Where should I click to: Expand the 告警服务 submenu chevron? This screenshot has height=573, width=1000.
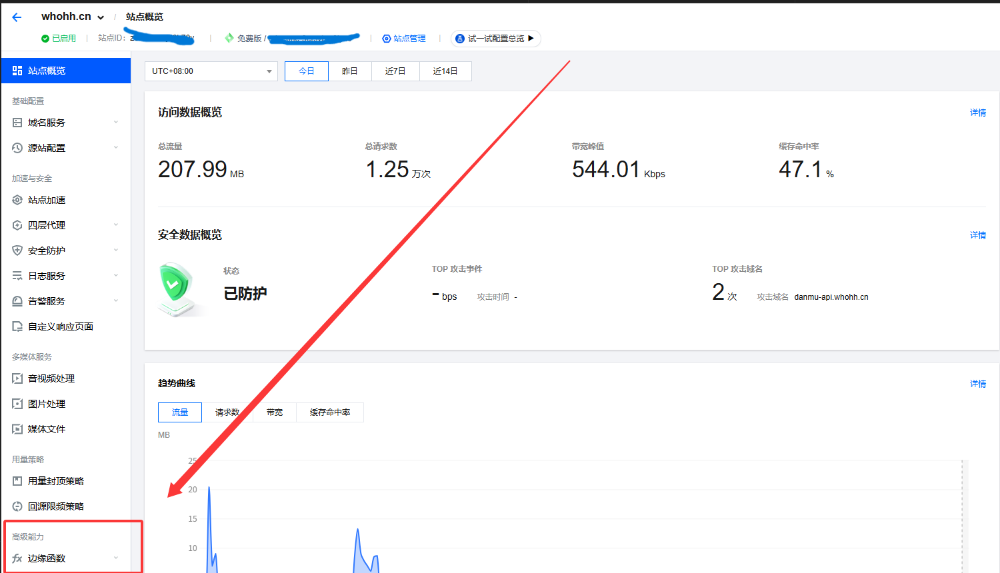[116, 300]
